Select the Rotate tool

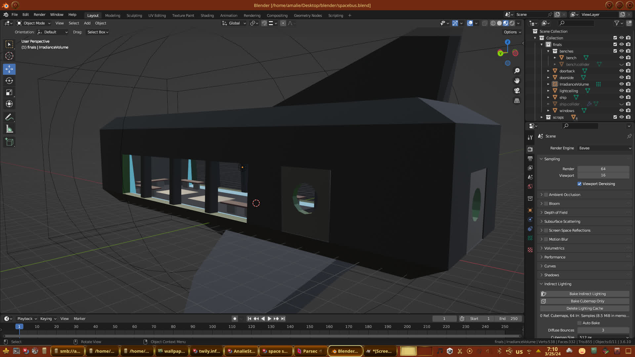click(x=9, y=81)
